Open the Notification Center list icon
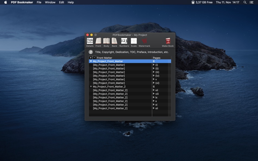 tap(251, 2)
